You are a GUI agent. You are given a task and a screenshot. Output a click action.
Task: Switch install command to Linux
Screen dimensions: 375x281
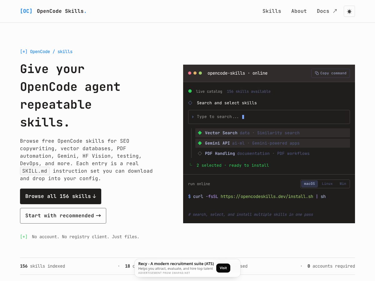pyautogui.click(x=327, y=184)
